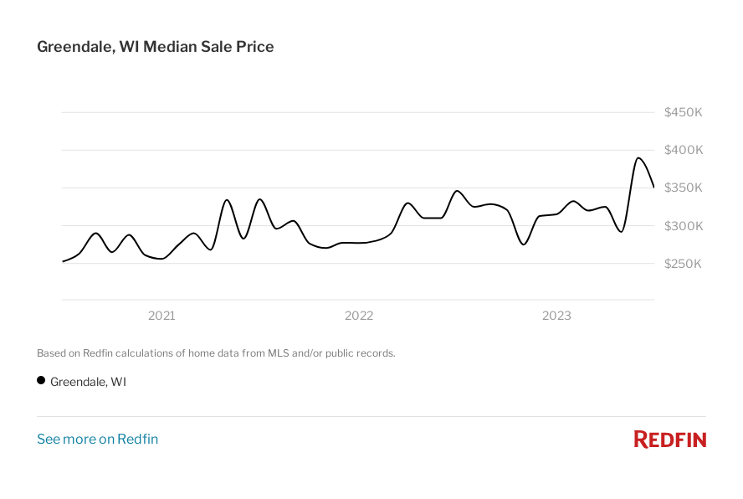Select the 2023 year label

(556, 316)
